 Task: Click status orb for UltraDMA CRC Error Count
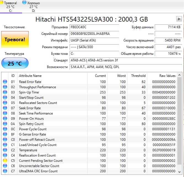pyautogui.click(x=5, y=171)
